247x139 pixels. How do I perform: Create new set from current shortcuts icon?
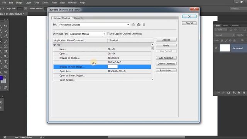coord(139,25)
